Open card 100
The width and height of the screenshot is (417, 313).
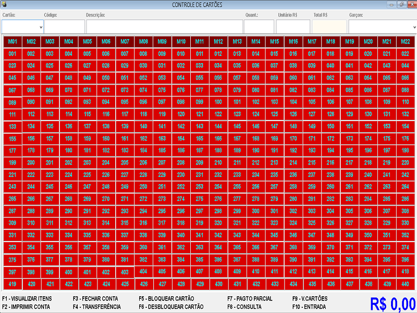pos(218,102)
